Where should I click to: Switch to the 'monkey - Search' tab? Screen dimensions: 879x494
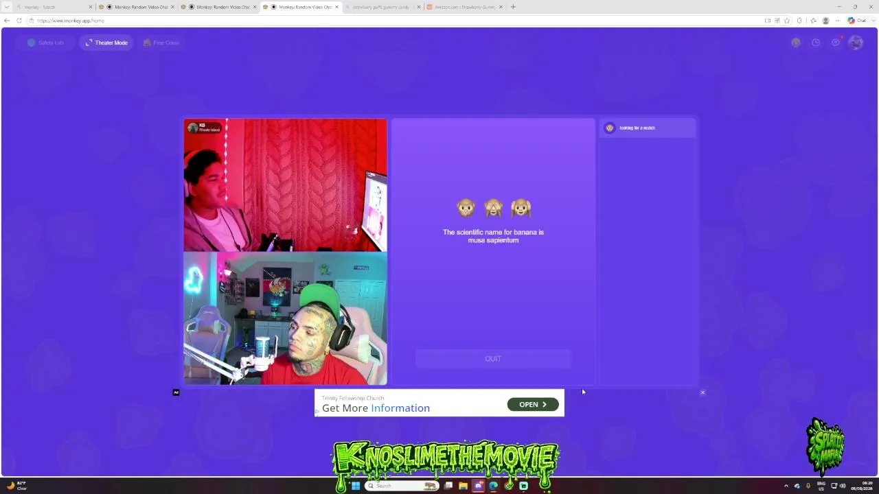coord(54,7)
